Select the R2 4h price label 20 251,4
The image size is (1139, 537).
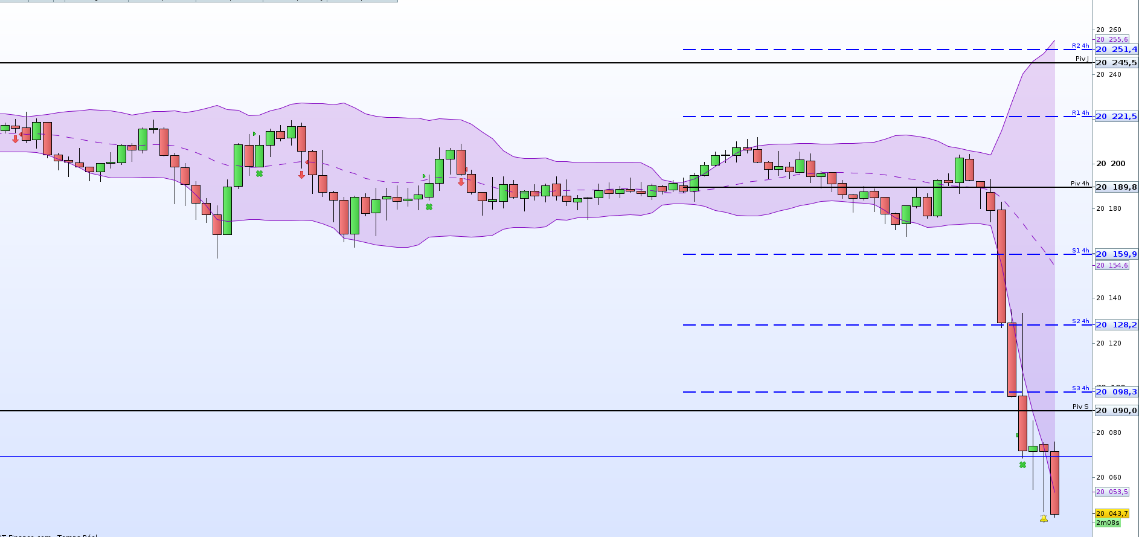point(1116,50)
